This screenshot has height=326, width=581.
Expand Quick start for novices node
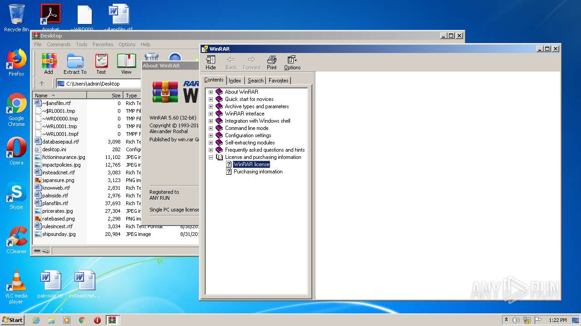tap(211, 99)
